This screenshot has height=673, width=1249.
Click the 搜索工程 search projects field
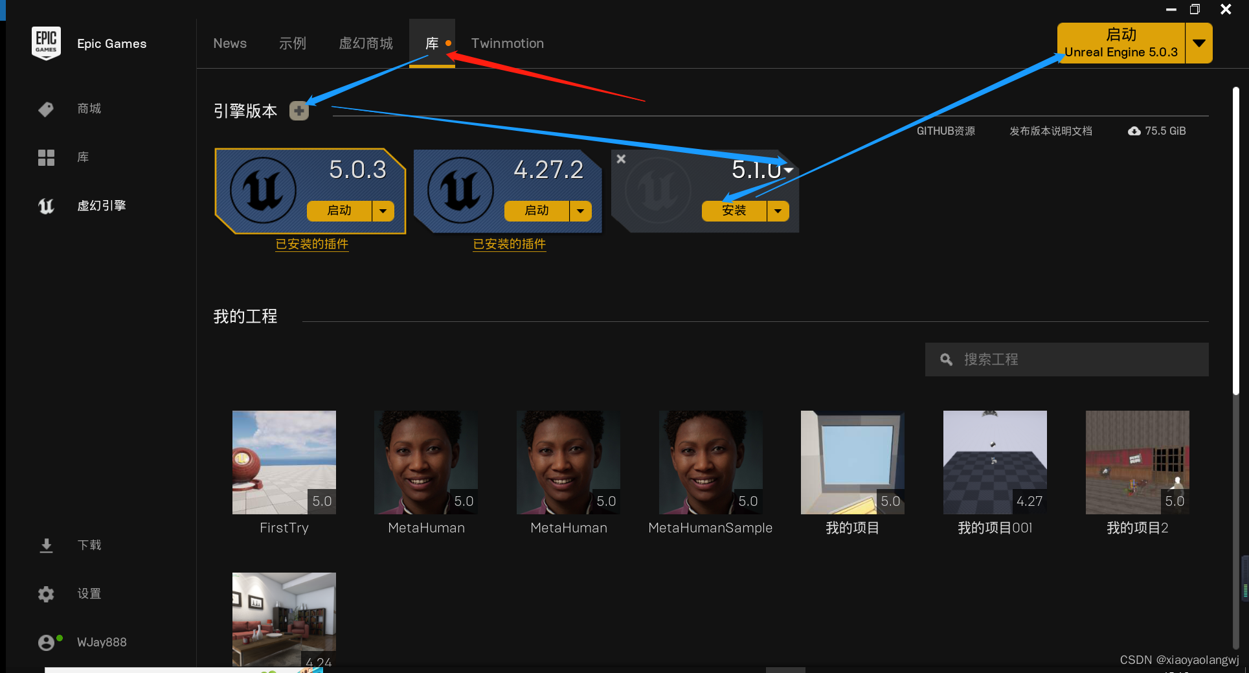pyautogui.click(x=1066, y=359)
